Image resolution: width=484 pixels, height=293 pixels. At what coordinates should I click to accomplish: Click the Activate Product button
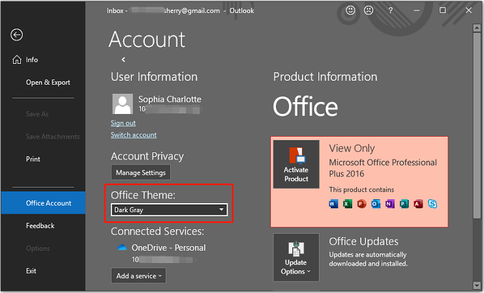point(296,164)
